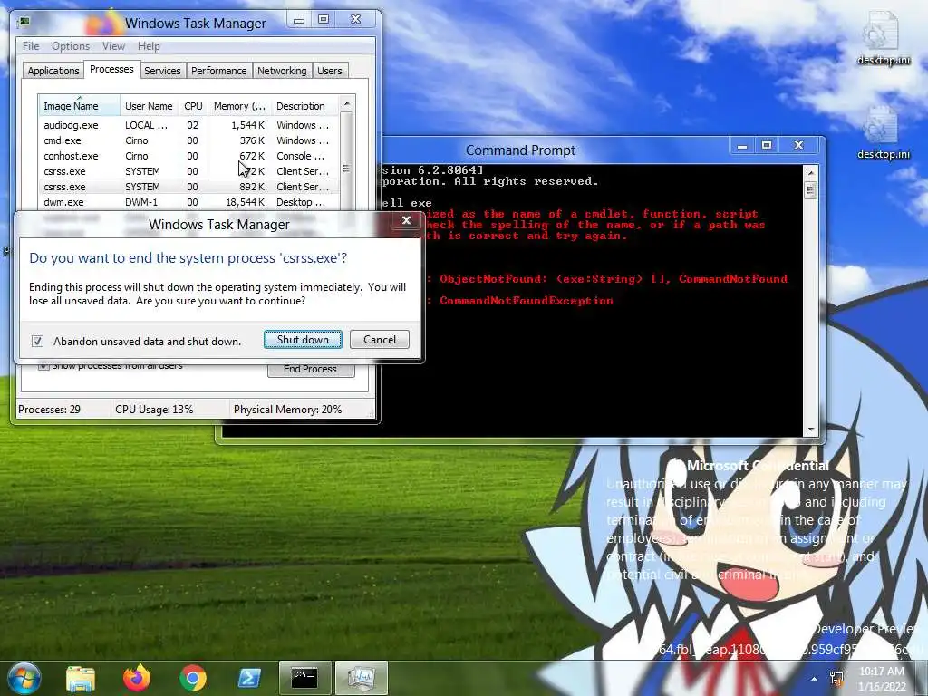Maximize the Windows Task Manager window

tap(324, 20)
